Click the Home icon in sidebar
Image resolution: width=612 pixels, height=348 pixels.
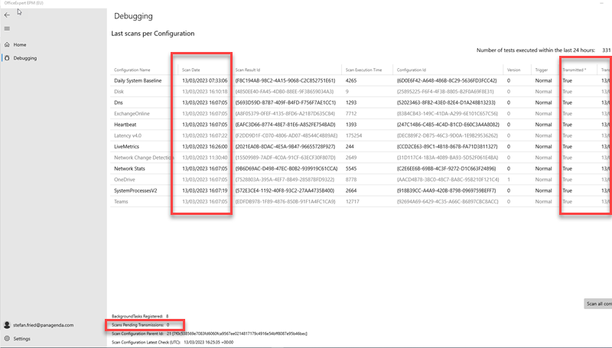(x=7, y=45)
